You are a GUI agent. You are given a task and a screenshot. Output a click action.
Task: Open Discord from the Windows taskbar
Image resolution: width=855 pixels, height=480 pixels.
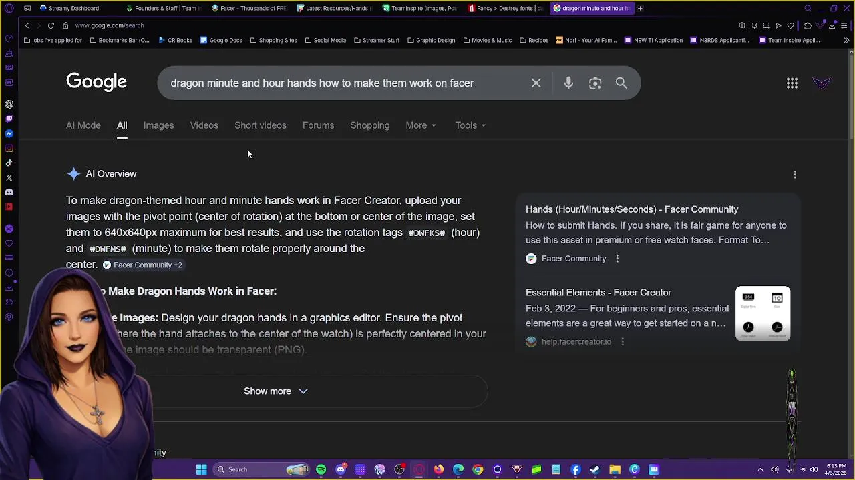click(x=341, y=469)
